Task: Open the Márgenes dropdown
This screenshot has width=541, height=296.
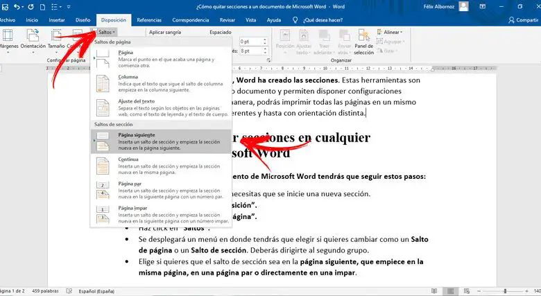Action: coord(8,42)
